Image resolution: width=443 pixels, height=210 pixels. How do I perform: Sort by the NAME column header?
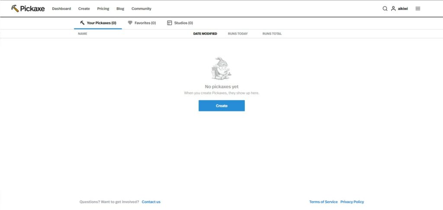(83, 34)
